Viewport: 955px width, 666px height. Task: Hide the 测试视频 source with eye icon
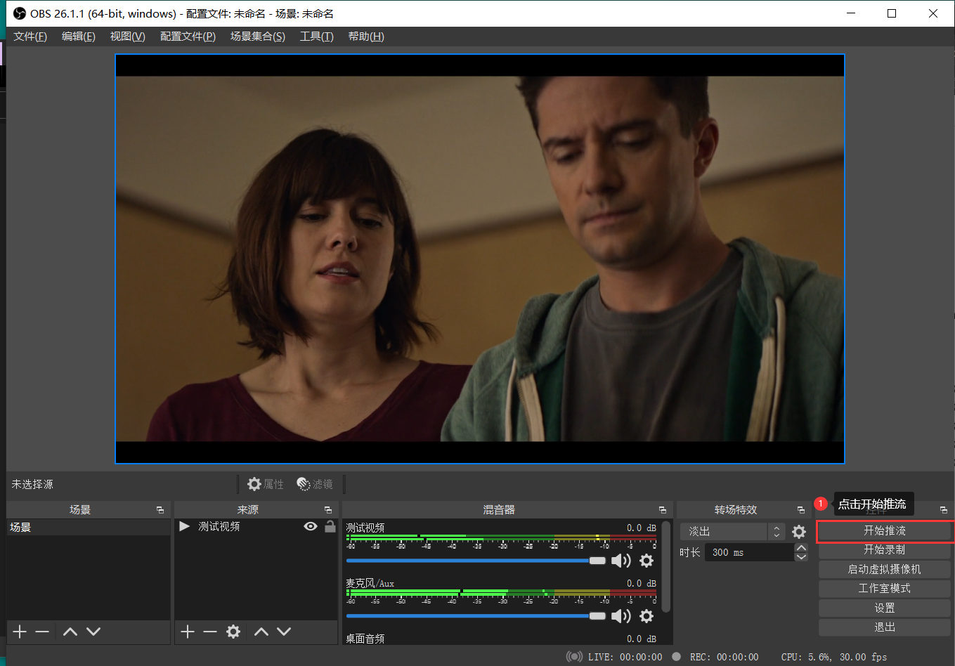coord(311,526)
